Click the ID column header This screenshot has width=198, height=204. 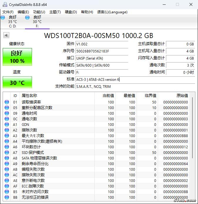tap(15, 96)
